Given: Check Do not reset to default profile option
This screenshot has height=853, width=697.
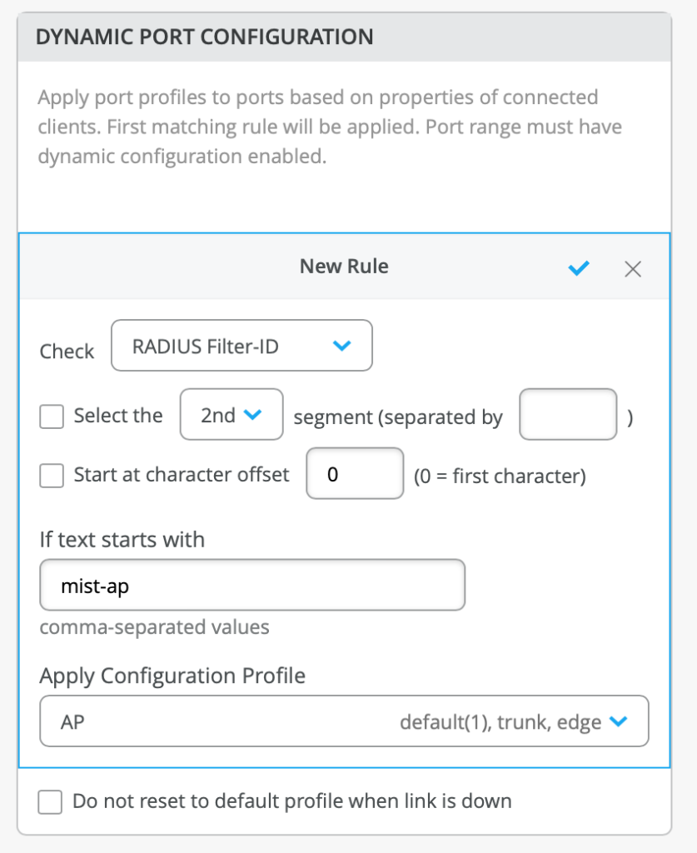Looking at the screenshot, I should tap(51, 802).
